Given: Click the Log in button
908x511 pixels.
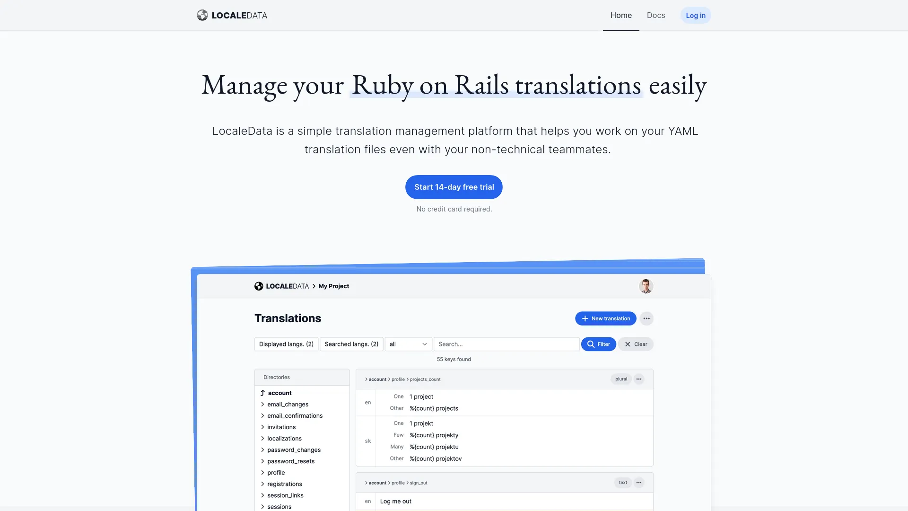Looking at the screenshot, I should (x=696, y=15).
